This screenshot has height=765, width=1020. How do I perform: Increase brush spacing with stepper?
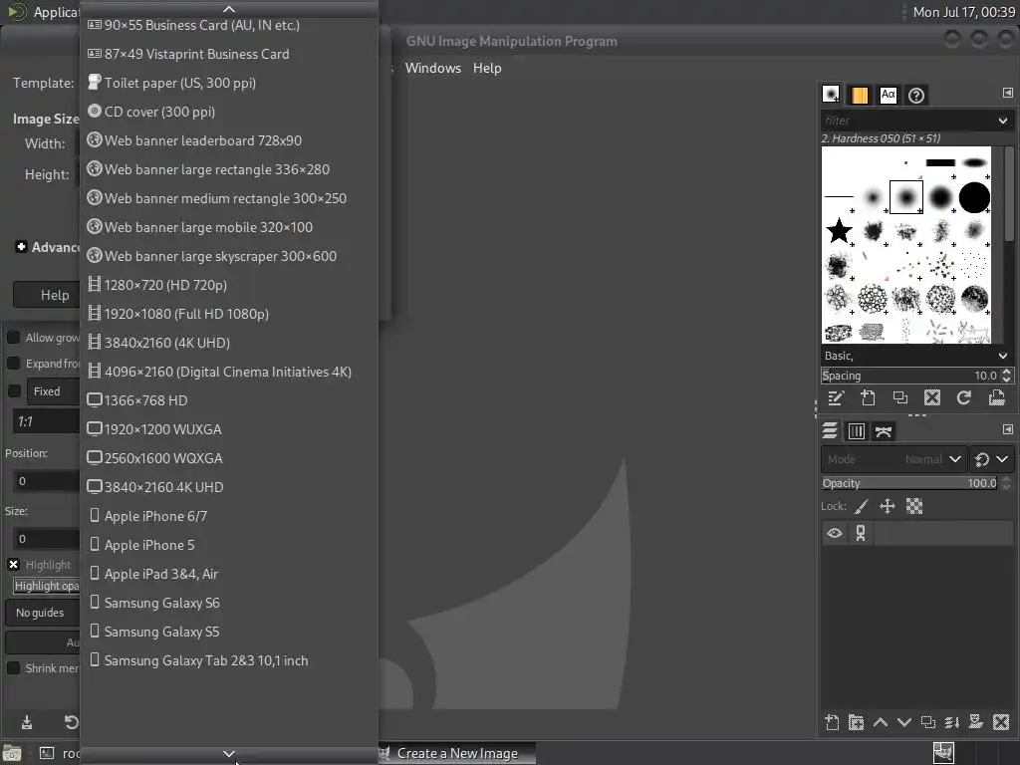click(x=1007, y=372)
